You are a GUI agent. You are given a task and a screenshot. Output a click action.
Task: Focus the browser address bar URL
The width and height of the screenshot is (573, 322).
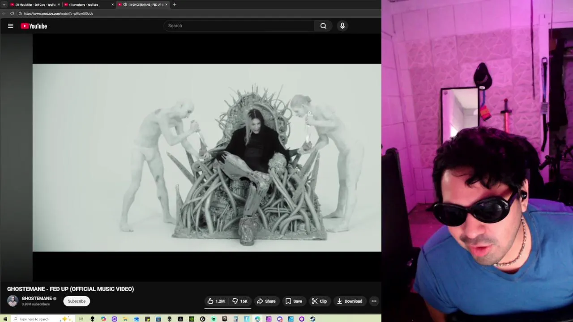pos(58,13)
